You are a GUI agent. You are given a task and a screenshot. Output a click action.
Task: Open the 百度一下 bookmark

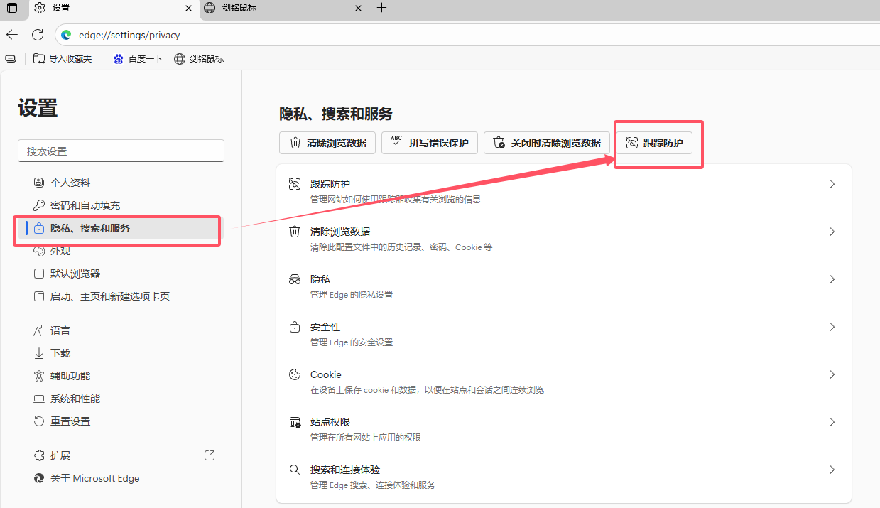click(x=138, y=59)
